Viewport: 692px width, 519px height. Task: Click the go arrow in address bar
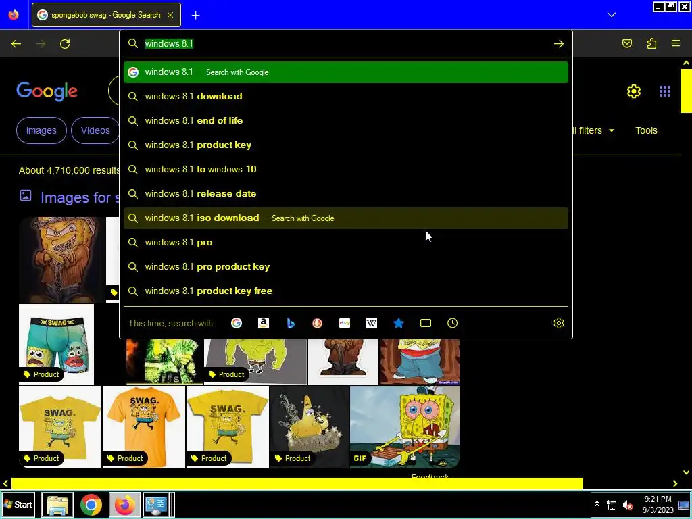pos(559,44)
